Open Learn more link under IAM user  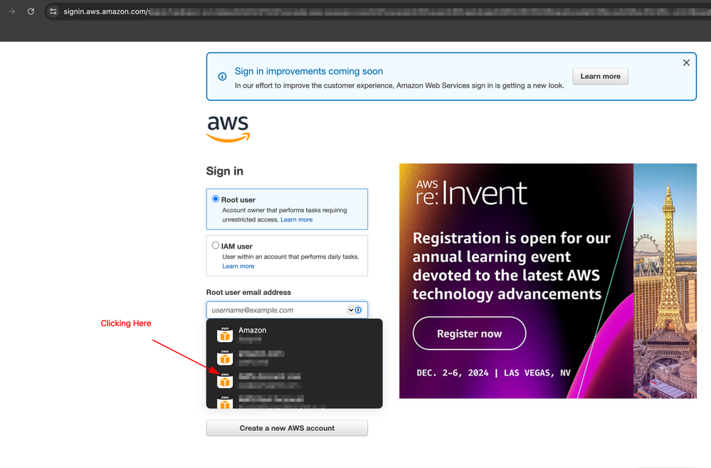[238, 266]
